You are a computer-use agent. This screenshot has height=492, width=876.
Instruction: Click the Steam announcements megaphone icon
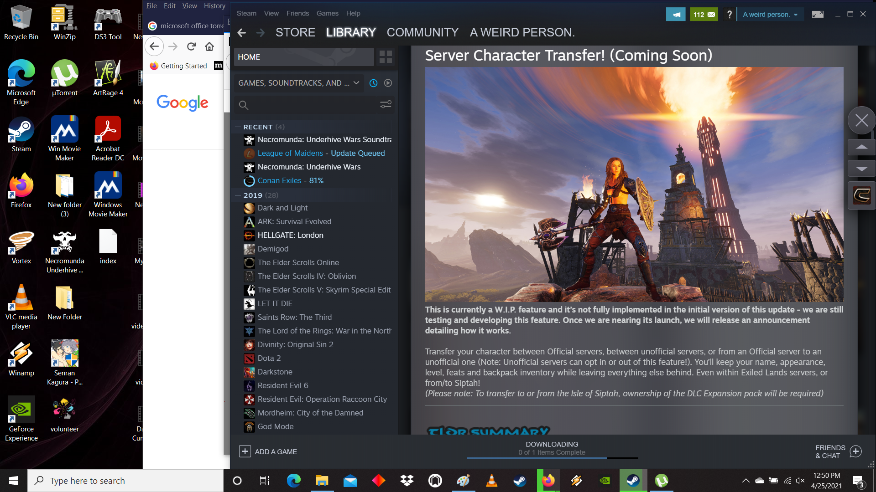coord(676,15)
